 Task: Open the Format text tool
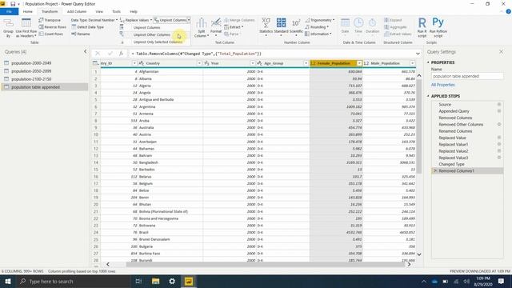pos(216,28)
